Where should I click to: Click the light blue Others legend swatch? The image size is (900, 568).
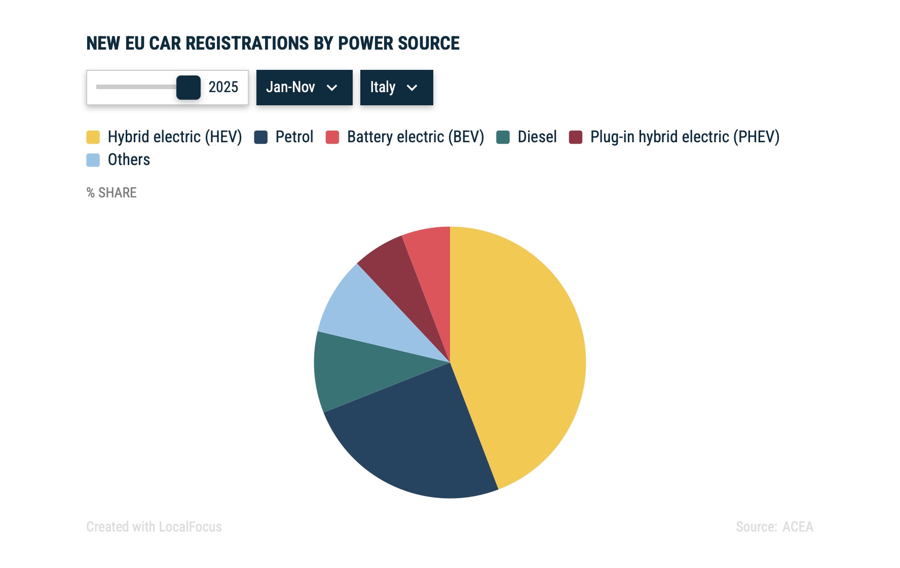pos(93,160)
